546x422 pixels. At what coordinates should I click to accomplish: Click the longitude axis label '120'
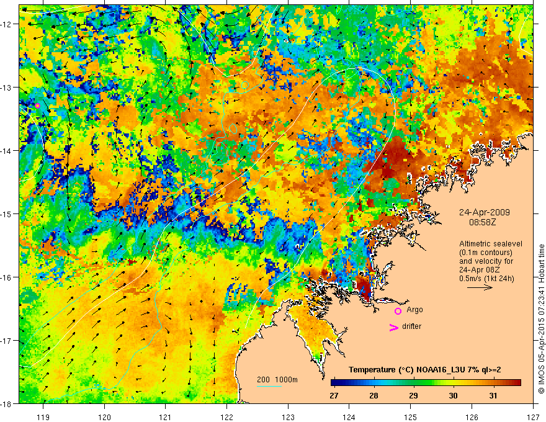[104, 417]
